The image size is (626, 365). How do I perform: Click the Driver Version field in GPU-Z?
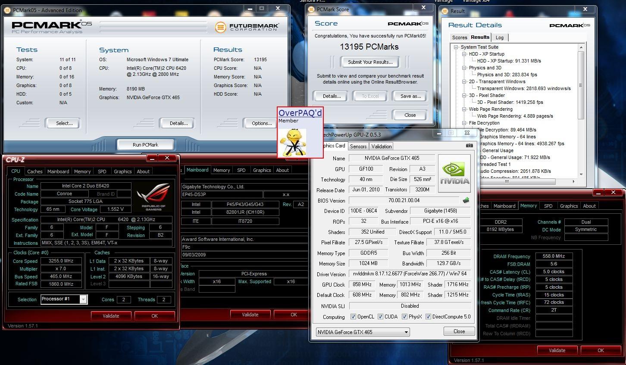(410, 274)
